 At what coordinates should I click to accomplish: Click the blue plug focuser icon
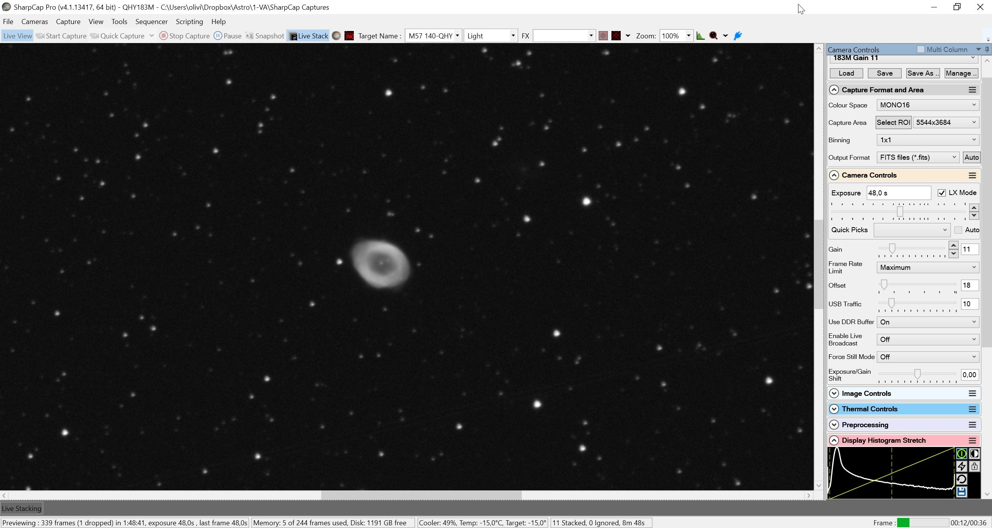click(x=738, y=36)
